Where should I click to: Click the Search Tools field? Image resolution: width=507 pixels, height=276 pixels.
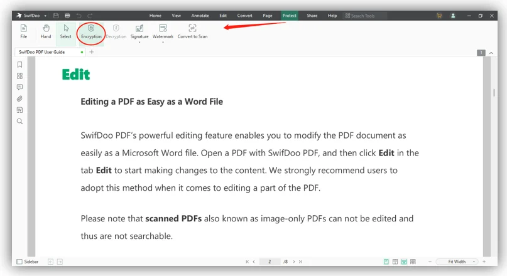[x=366, y=16]
